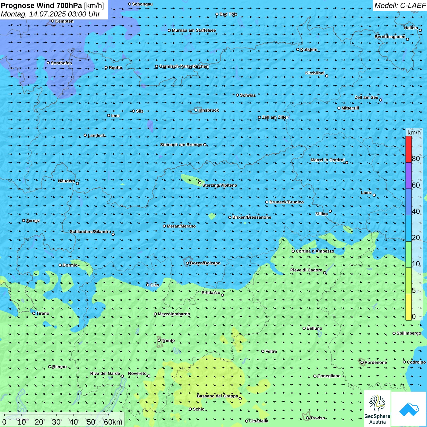Viewport: 427px width, 427px height.
Task: Click the 'Schlanders/Silandro' label
Action: (90, 231)
